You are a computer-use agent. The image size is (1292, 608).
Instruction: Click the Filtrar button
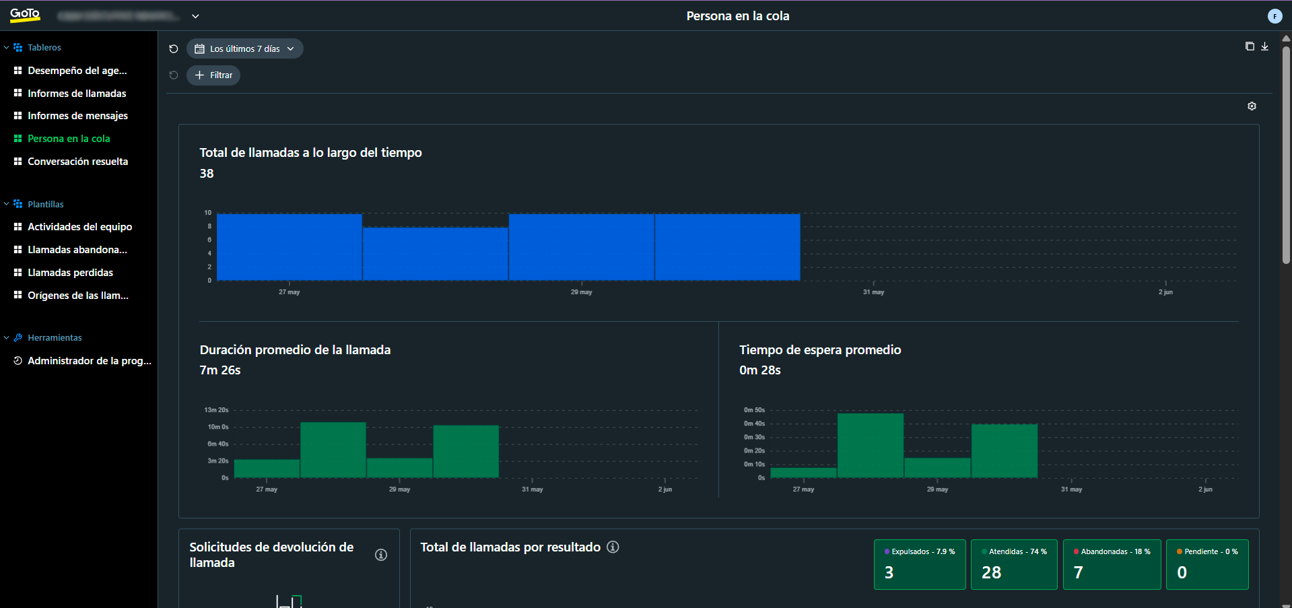click(213, 75)
